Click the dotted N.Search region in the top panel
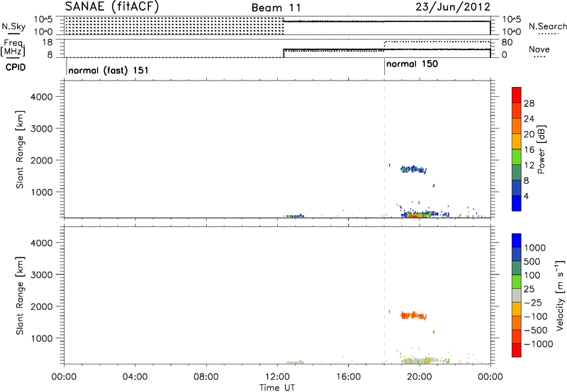Image resolution: width=567 pixels, height=392 pixels. tap(174, 25)
